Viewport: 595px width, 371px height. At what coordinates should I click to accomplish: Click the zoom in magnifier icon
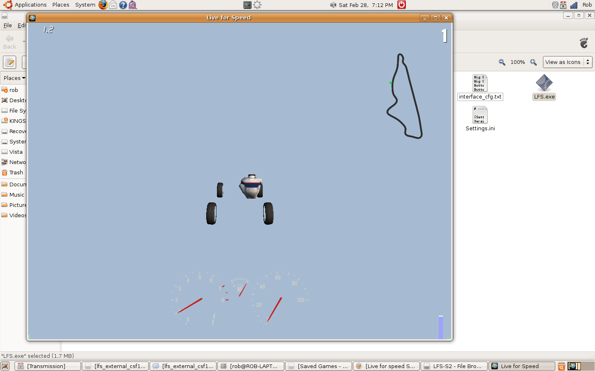tap(533, 62)
